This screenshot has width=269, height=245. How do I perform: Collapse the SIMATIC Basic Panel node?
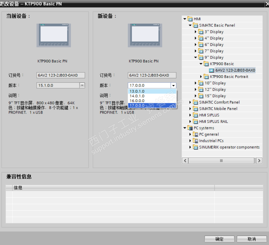click(190, 25)
